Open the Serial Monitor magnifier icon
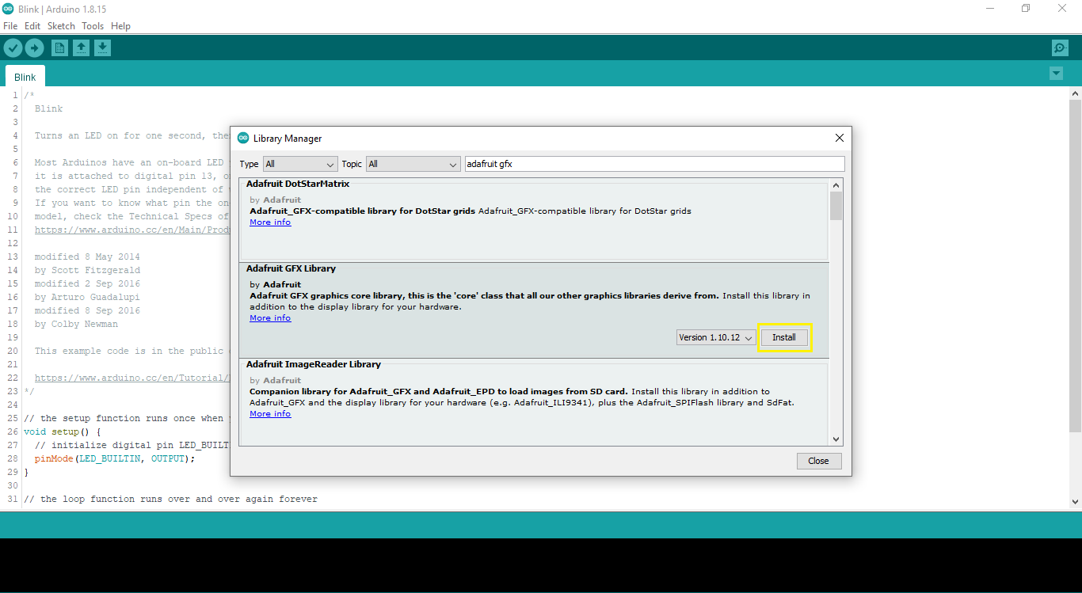 [x=1060, y=48]
